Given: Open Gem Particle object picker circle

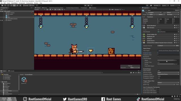Looking at the screenshot, I should click(x=178, y=32).
